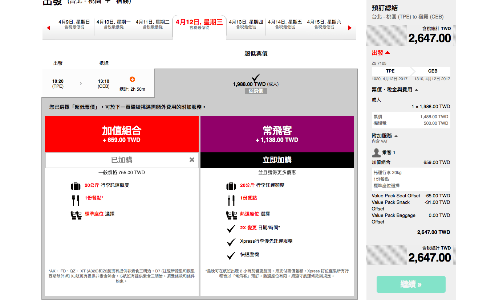The width and height of the screenshot is (503, 300).
Task: Click checkmark beside 2X 變更 日期/時間
Action: [231, 229]
